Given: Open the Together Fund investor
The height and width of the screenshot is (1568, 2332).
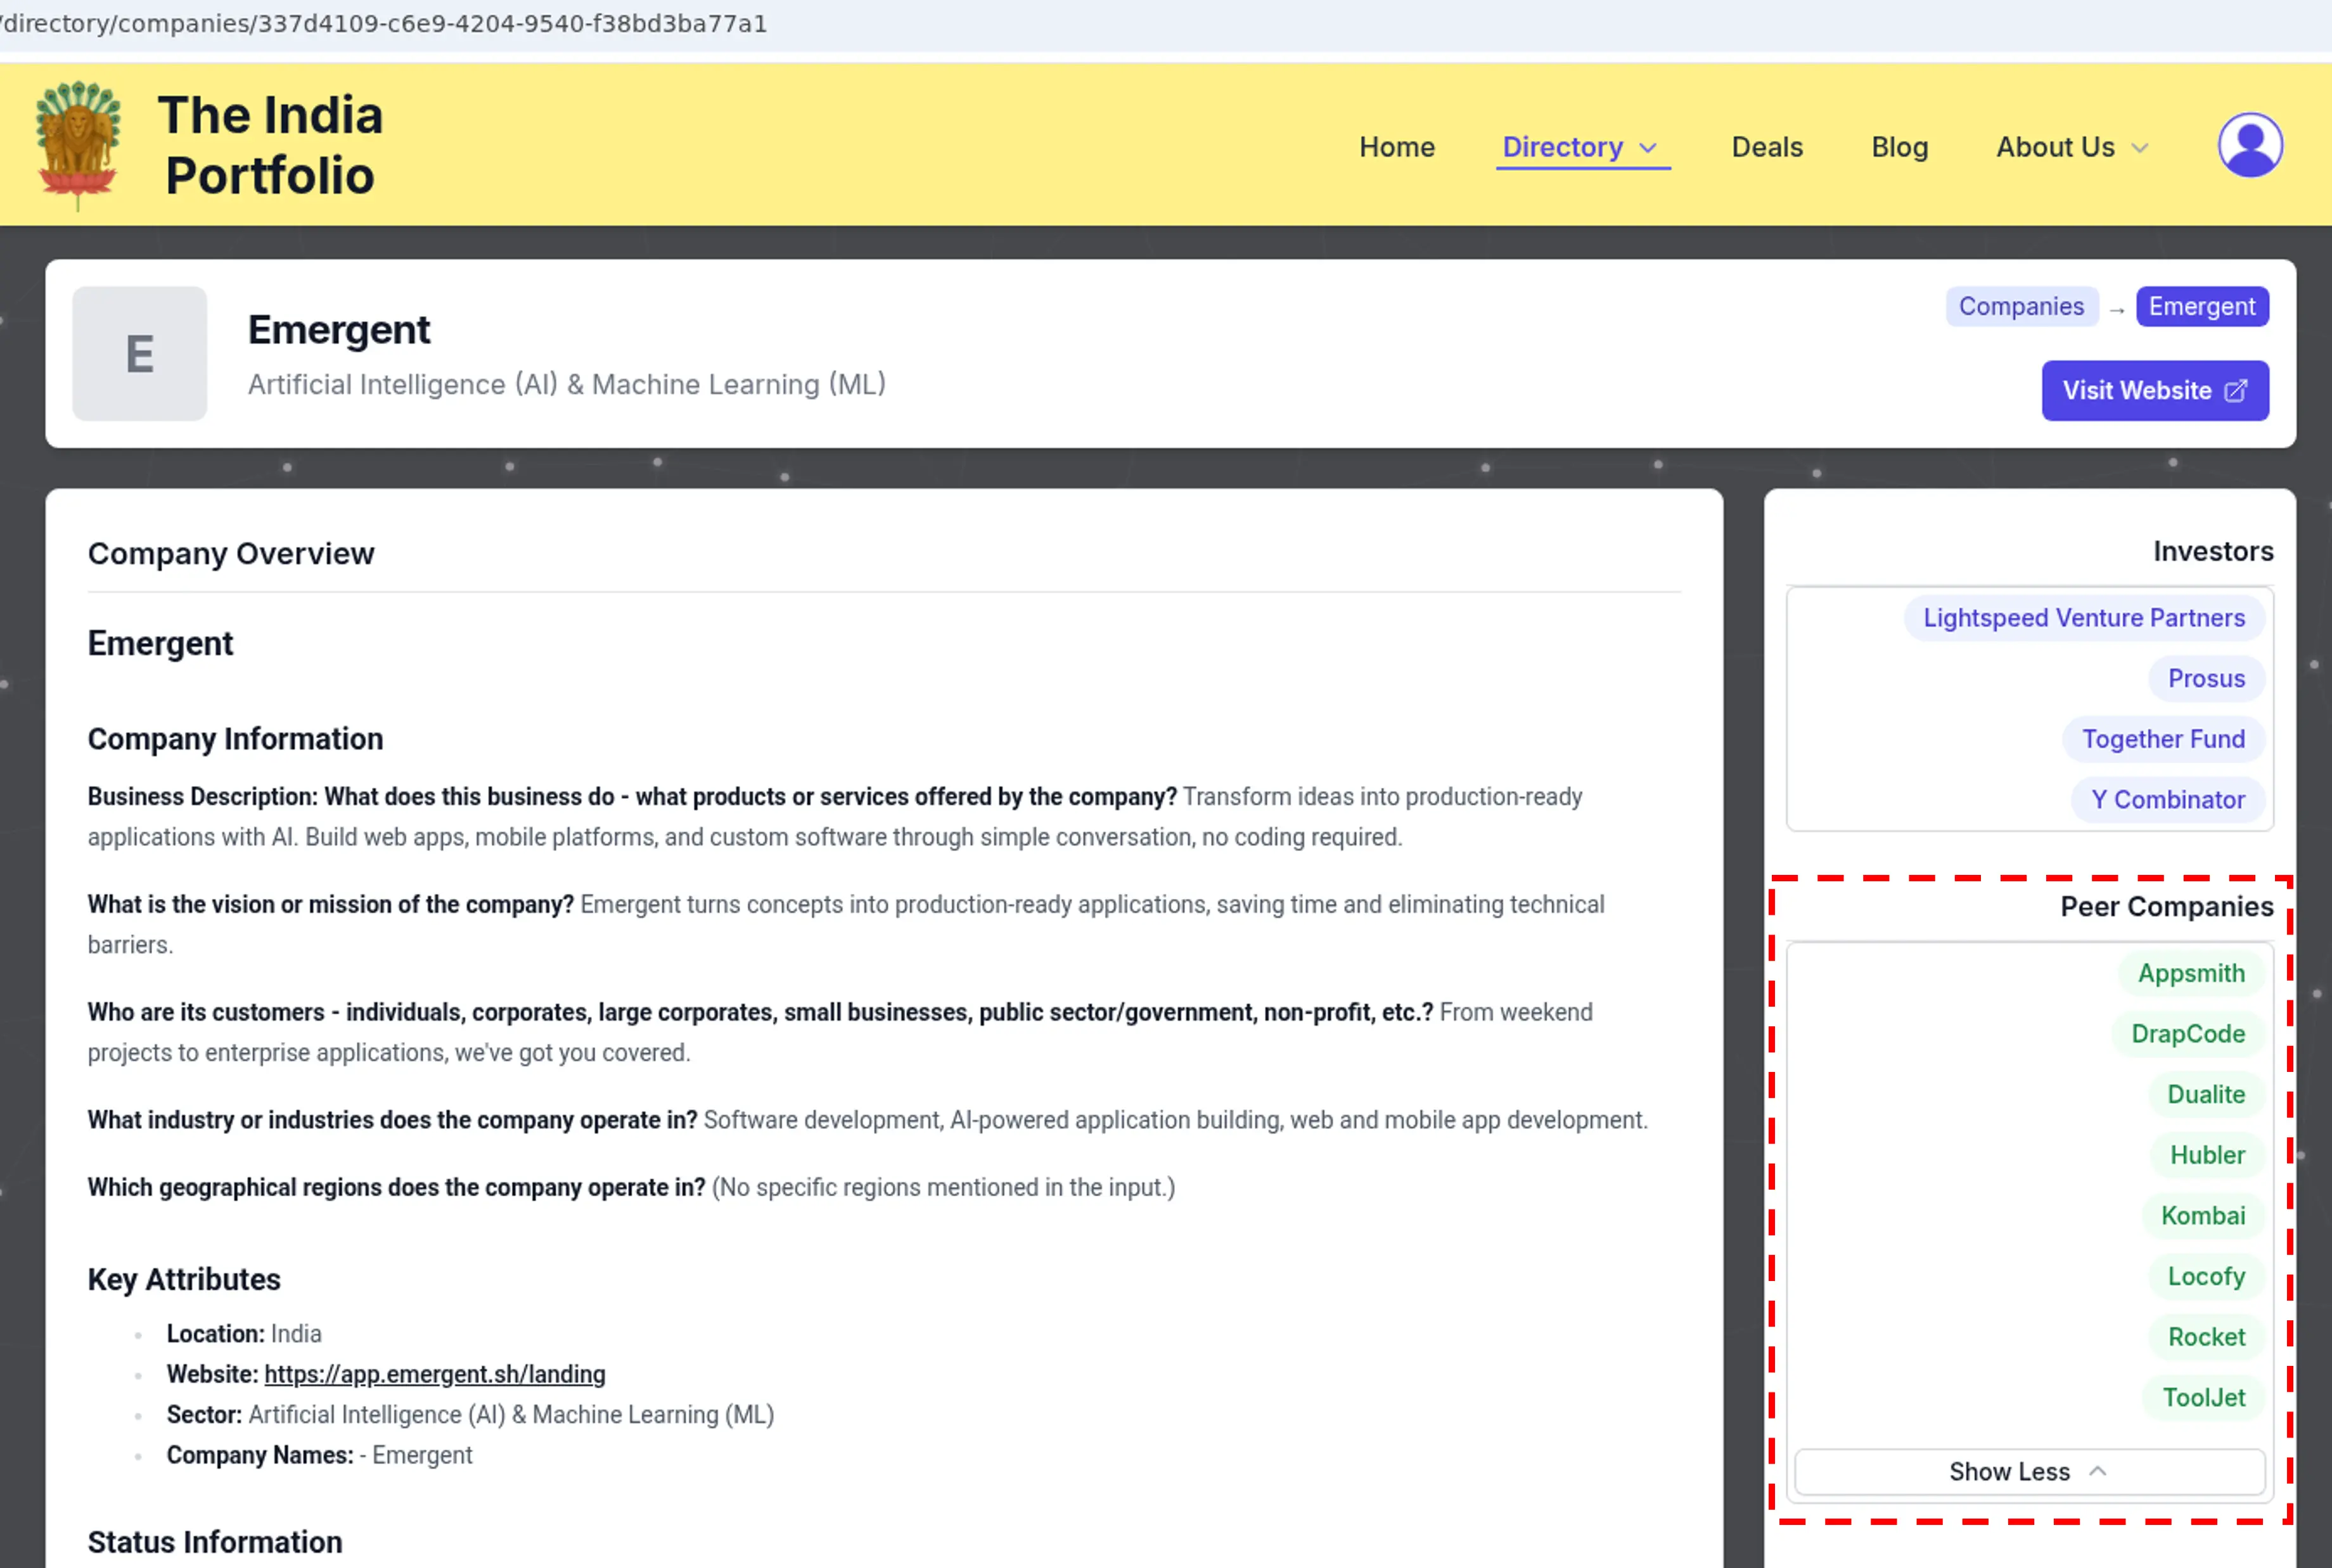Looking at the screenshot, I should pyautogui.click(x=2162, y=739).
